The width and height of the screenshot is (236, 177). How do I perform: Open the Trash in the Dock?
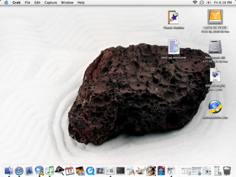point(227,171)
